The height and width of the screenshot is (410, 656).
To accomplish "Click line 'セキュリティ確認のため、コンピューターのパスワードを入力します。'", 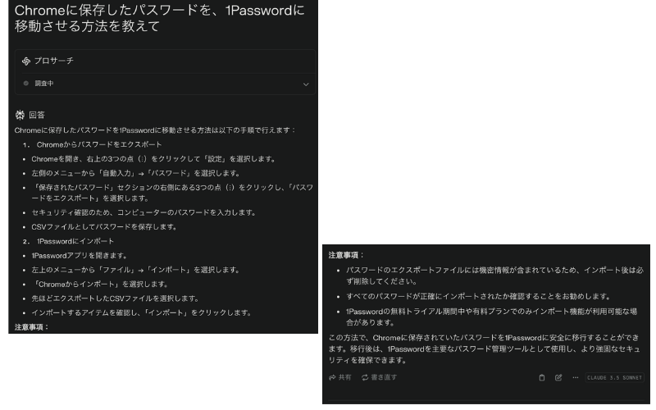I will (x=144, y=212).
